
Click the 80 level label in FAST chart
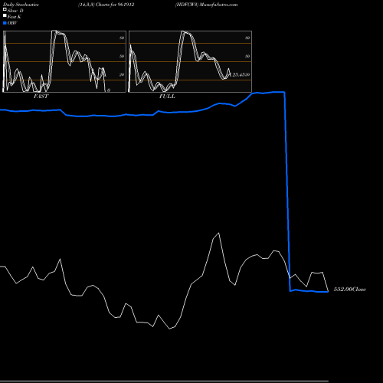click(122, 38)
